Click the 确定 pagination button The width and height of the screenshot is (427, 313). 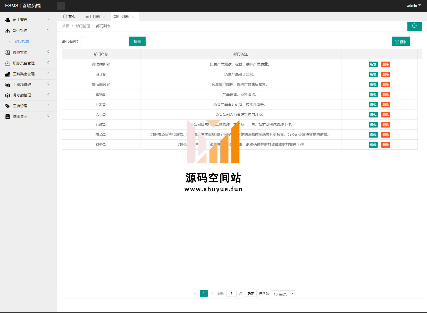click(x=251, y=293)
